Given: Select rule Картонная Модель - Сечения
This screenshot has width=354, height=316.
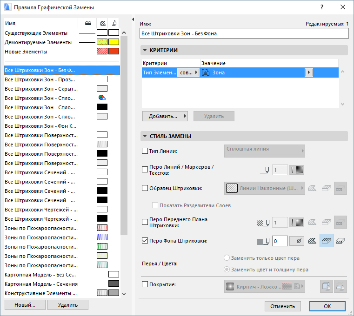Looking at the screenshot, I should click(x=62, y=284).
